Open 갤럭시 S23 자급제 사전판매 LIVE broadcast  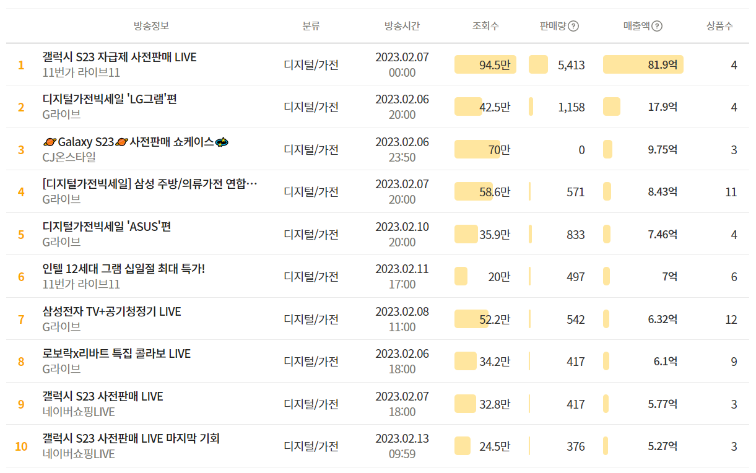(x=119, y=57)
